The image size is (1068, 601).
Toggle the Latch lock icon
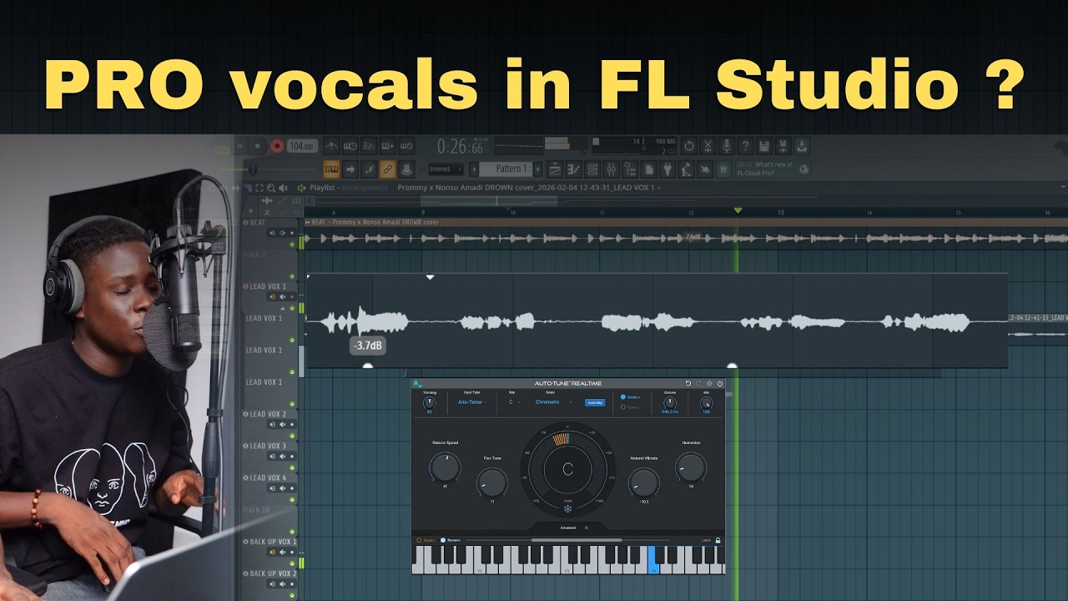718,540
